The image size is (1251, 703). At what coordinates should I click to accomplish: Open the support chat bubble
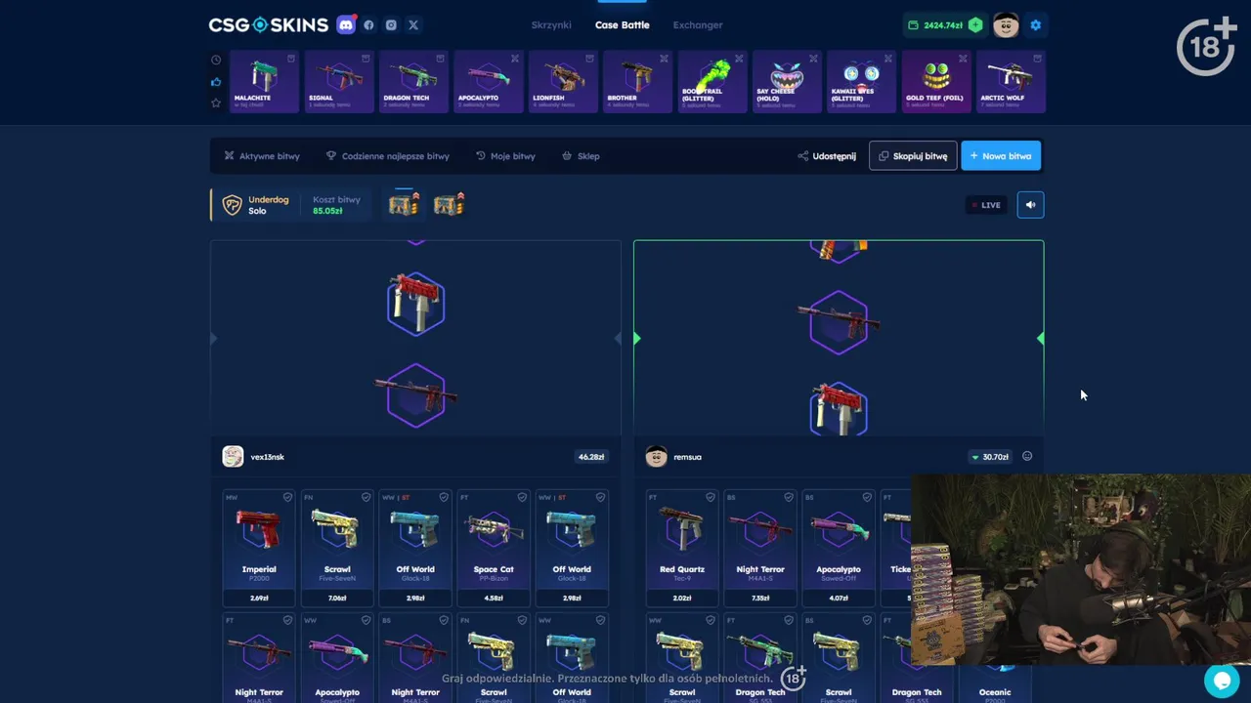[x=1222, y=681]
